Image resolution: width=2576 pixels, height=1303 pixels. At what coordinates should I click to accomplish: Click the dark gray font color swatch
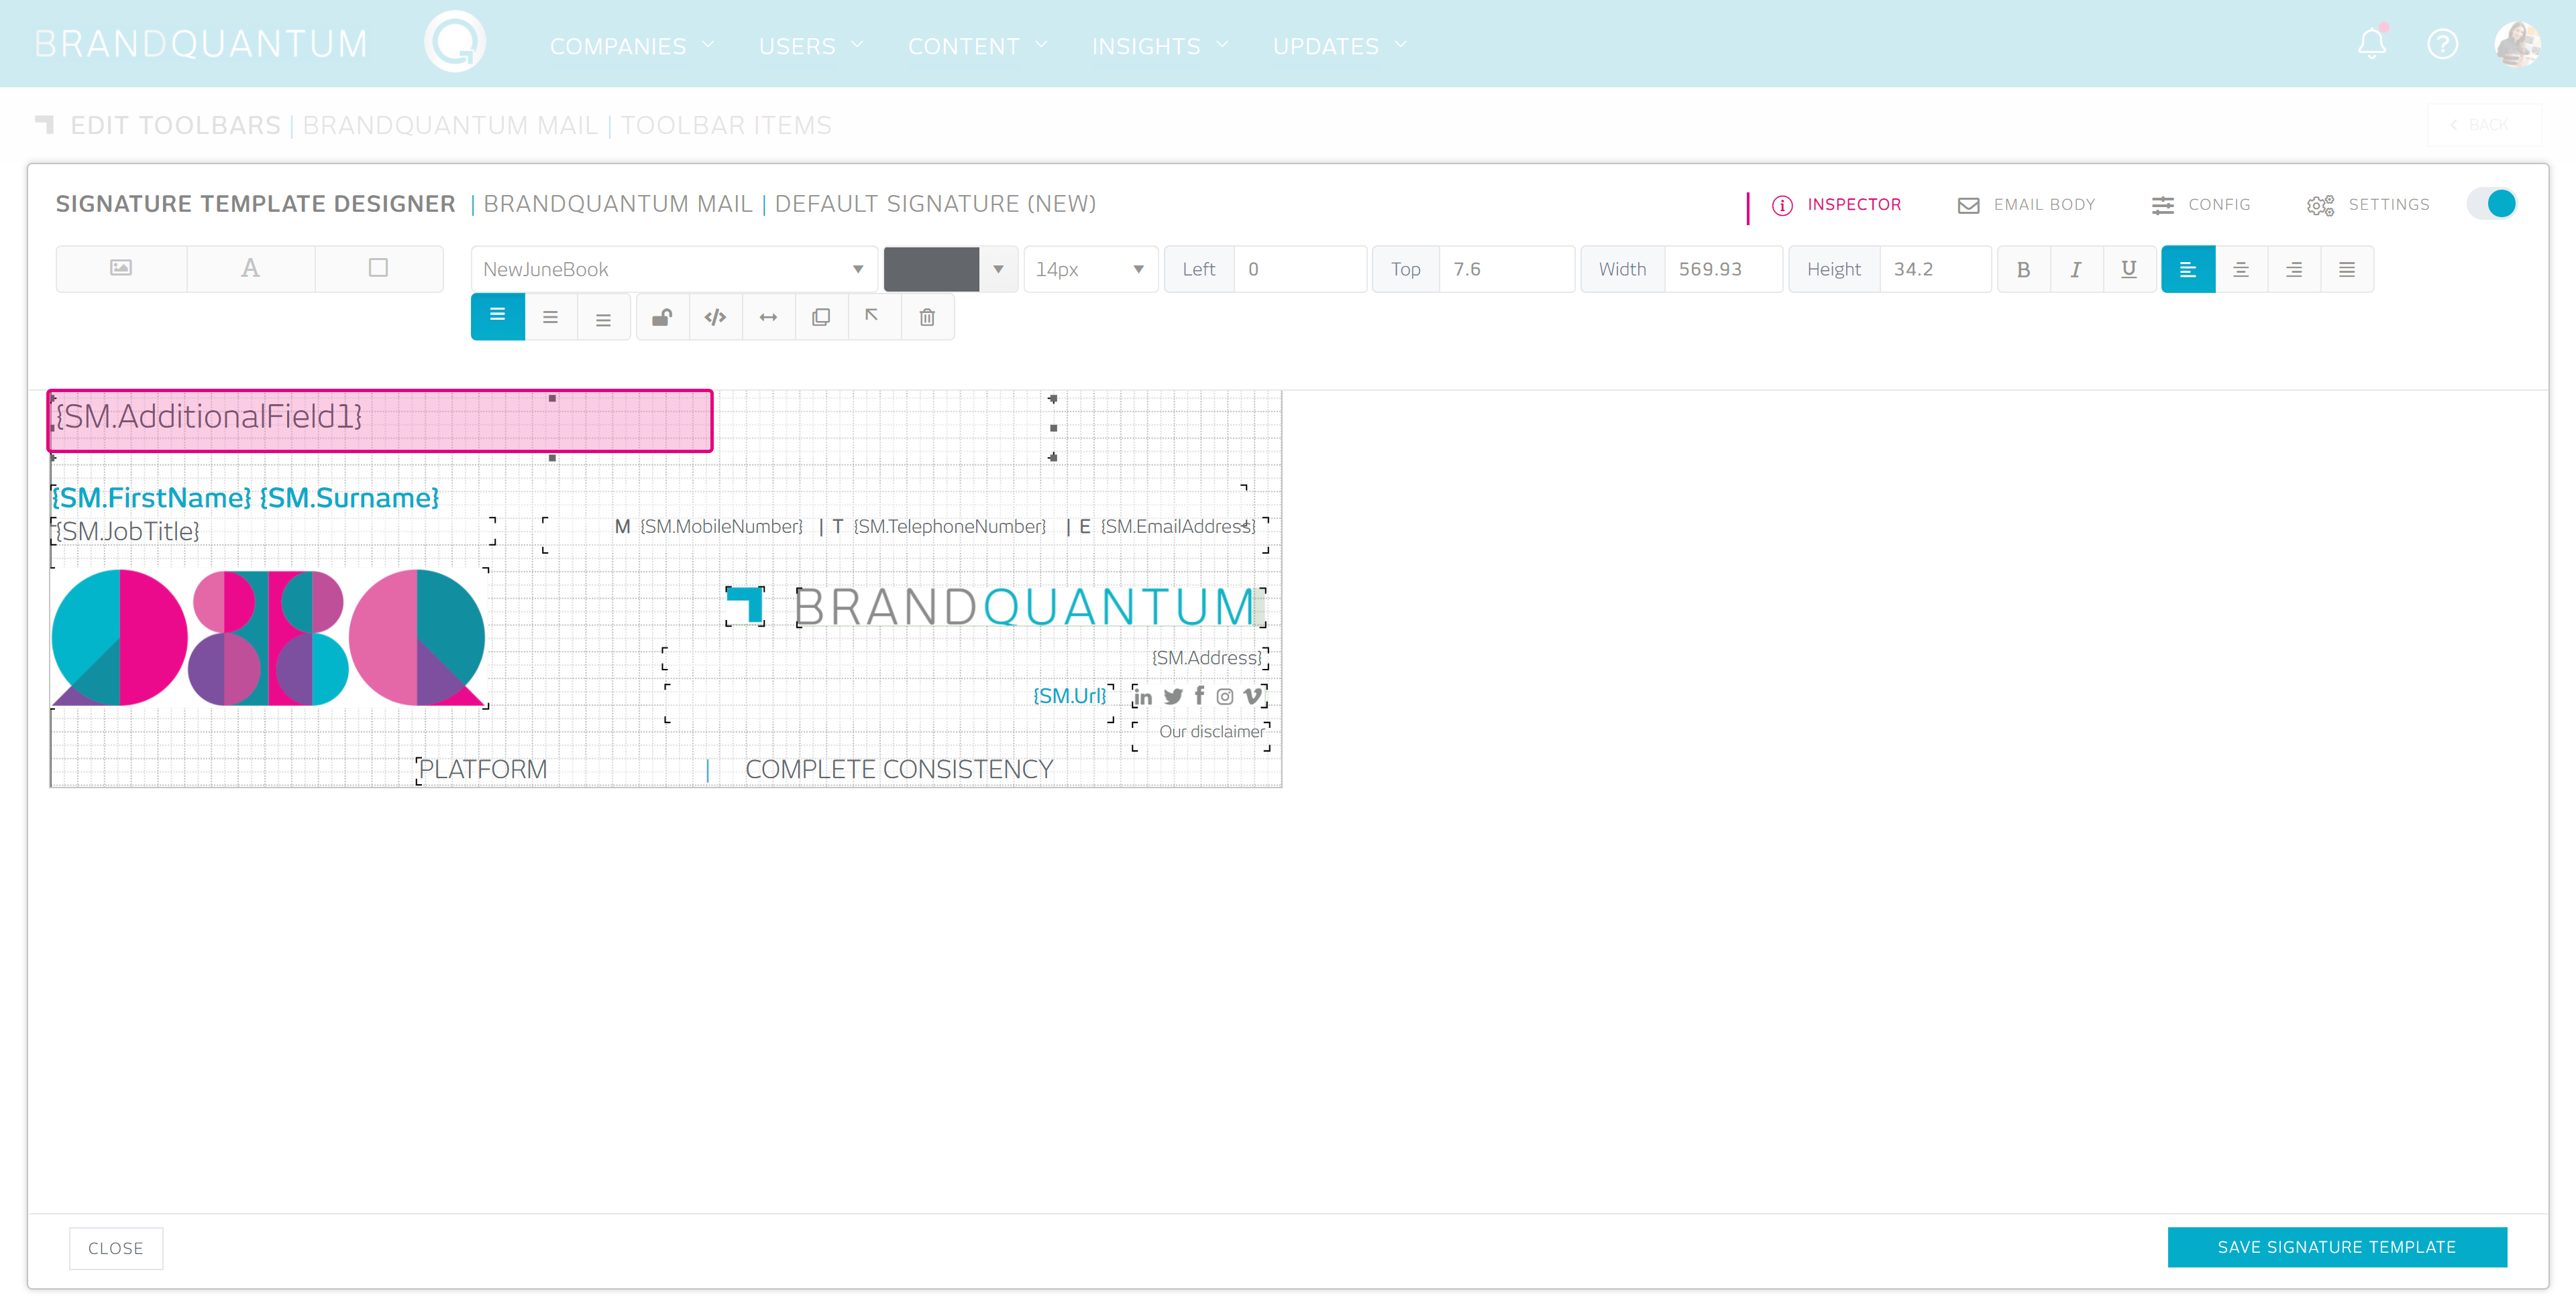click(x=931, y=269)
